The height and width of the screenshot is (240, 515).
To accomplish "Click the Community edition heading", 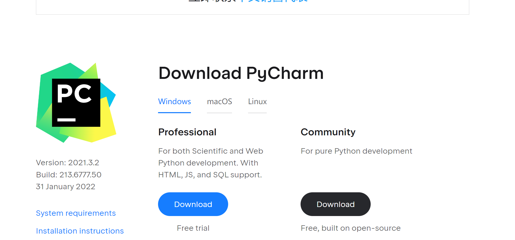I will tap(328, 132).
